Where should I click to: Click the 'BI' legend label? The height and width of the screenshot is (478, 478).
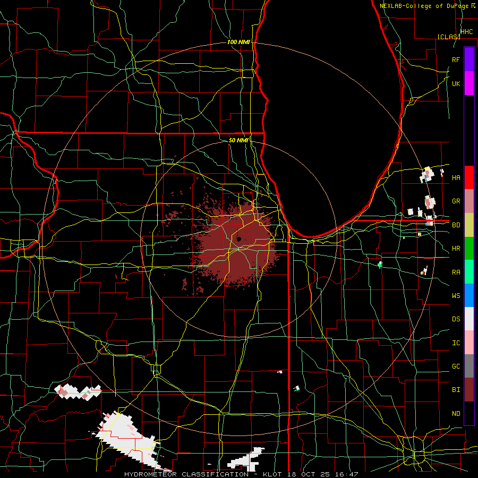456,390
